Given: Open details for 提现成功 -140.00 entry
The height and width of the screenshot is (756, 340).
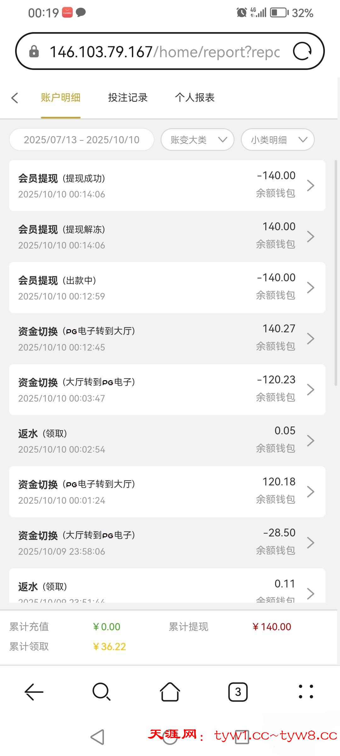Looking at the screenshot, I should click(167, 186).
